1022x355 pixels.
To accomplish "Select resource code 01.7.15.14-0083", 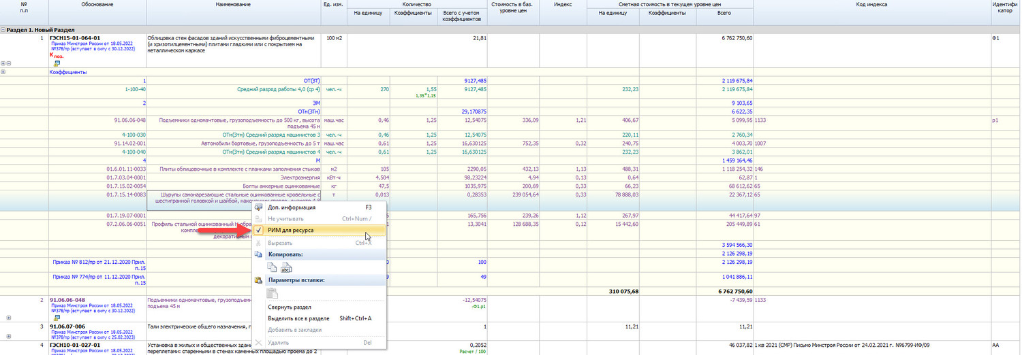I will tap(126, 195).
